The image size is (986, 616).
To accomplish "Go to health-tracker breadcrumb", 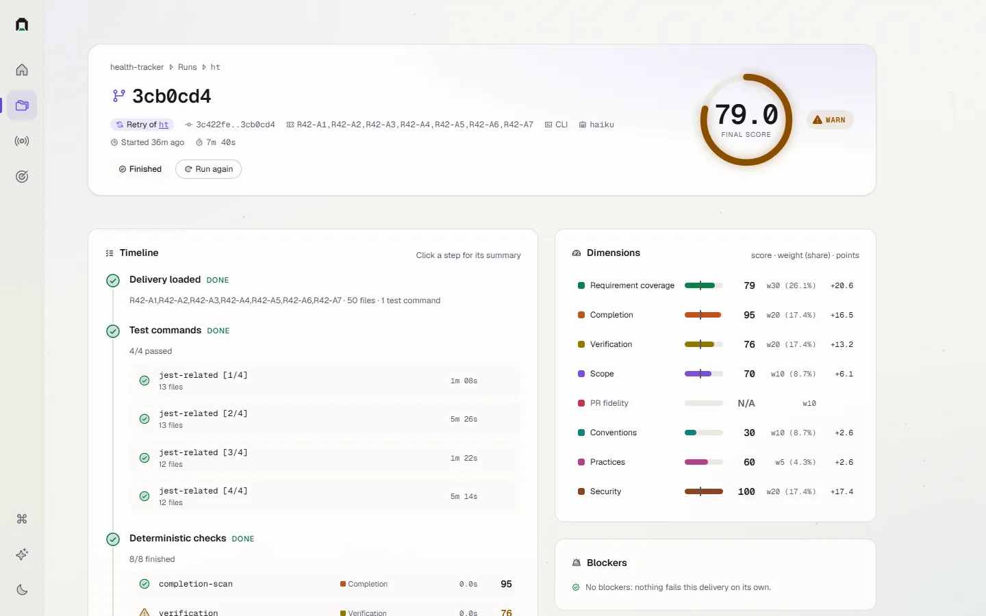I will pyautogui.click(x=137, y=67).
